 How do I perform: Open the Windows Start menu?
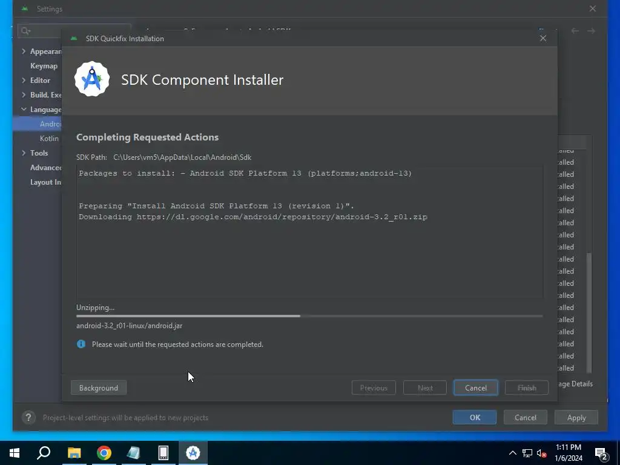click(x=15, y=453)
